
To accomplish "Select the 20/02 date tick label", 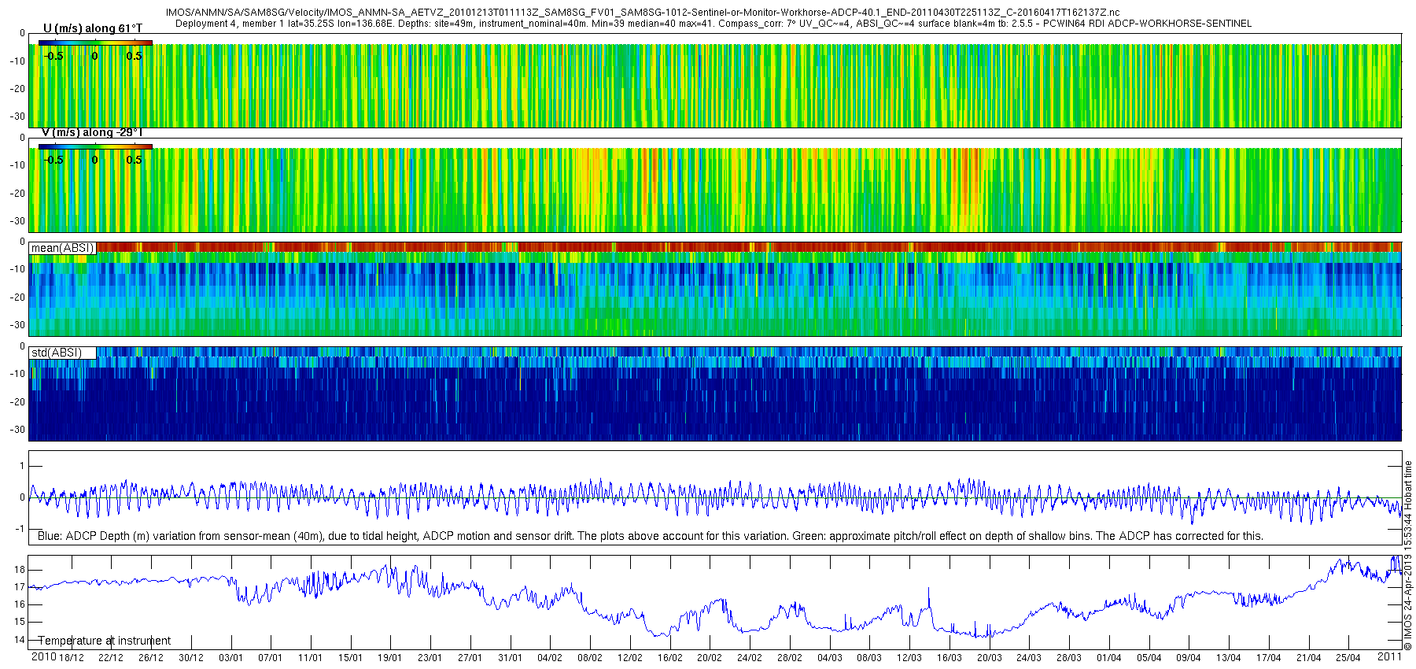I will click(x=710, y=658).
